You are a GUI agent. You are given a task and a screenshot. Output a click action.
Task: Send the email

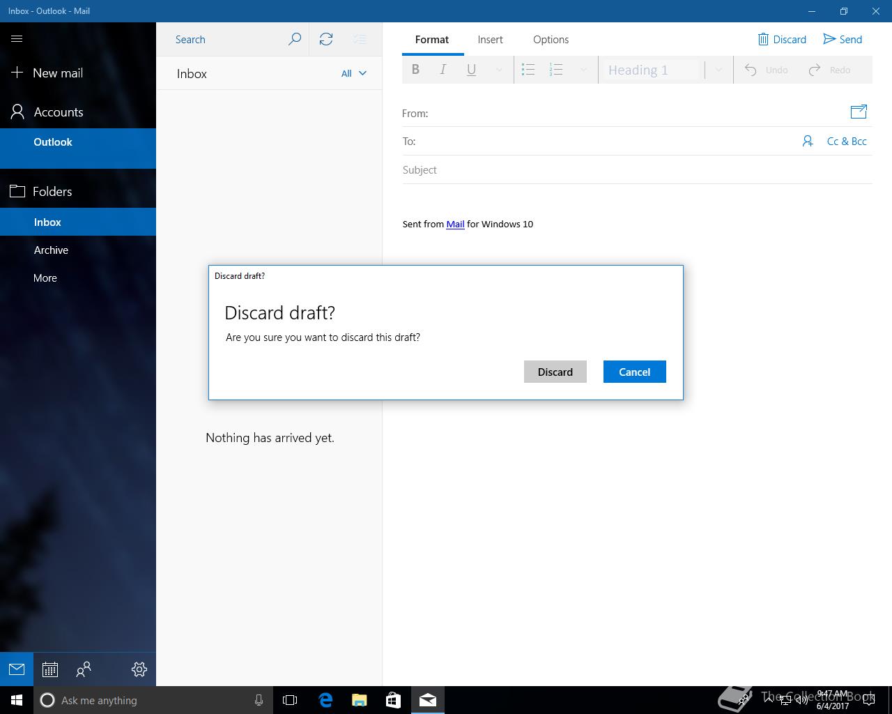click(843, 39)
